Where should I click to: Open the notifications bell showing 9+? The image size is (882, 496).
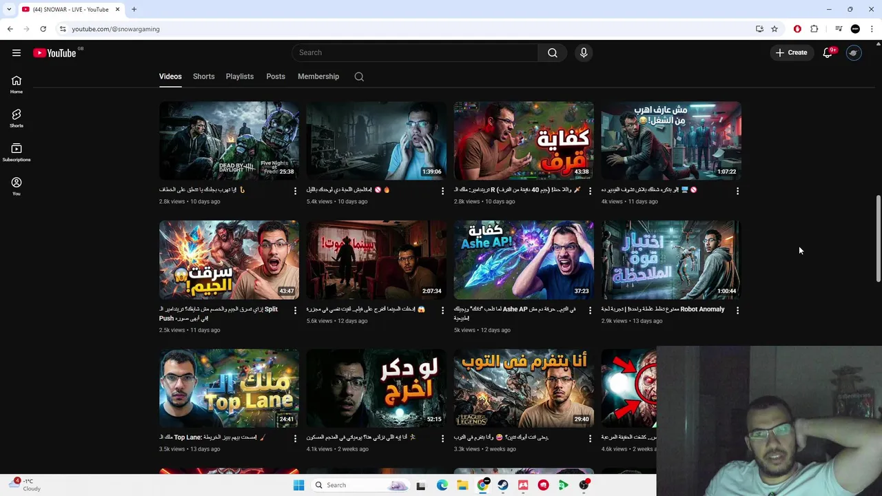click(828, 53)
